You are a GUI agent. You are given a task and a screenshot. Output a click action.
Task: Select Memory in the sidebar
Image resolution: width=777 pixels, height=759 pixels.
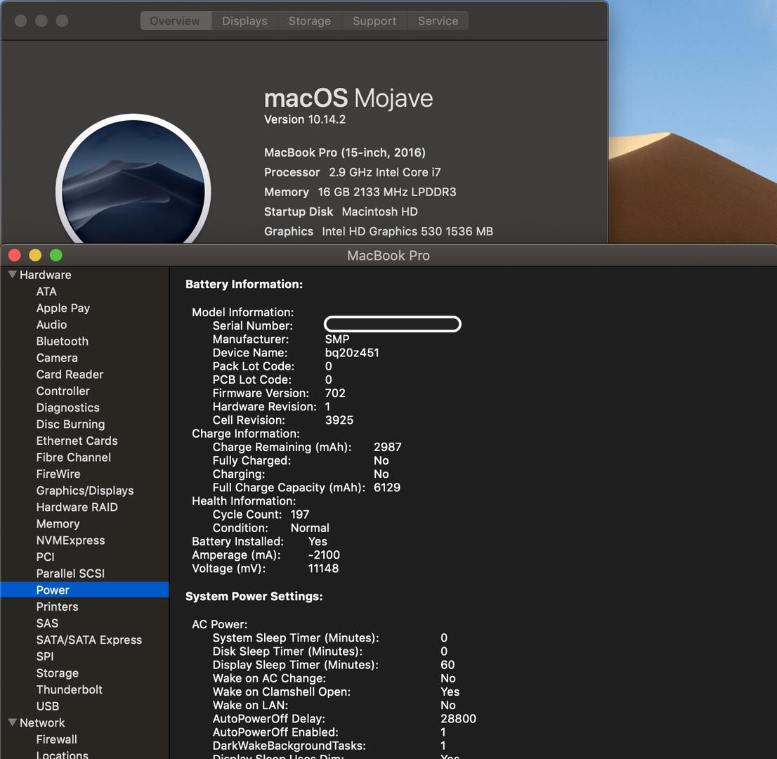(x=58, y=524)
